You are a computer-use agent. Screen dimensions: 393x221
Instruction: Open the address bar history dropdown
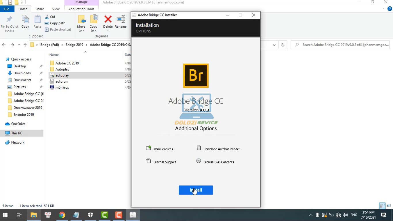tap(274, 45)
